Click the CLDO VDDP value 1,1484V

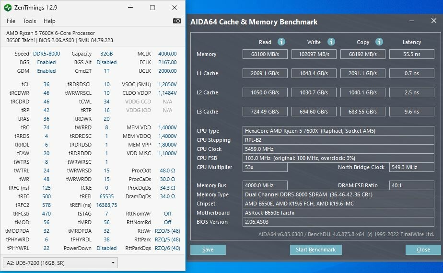[167, 93]
